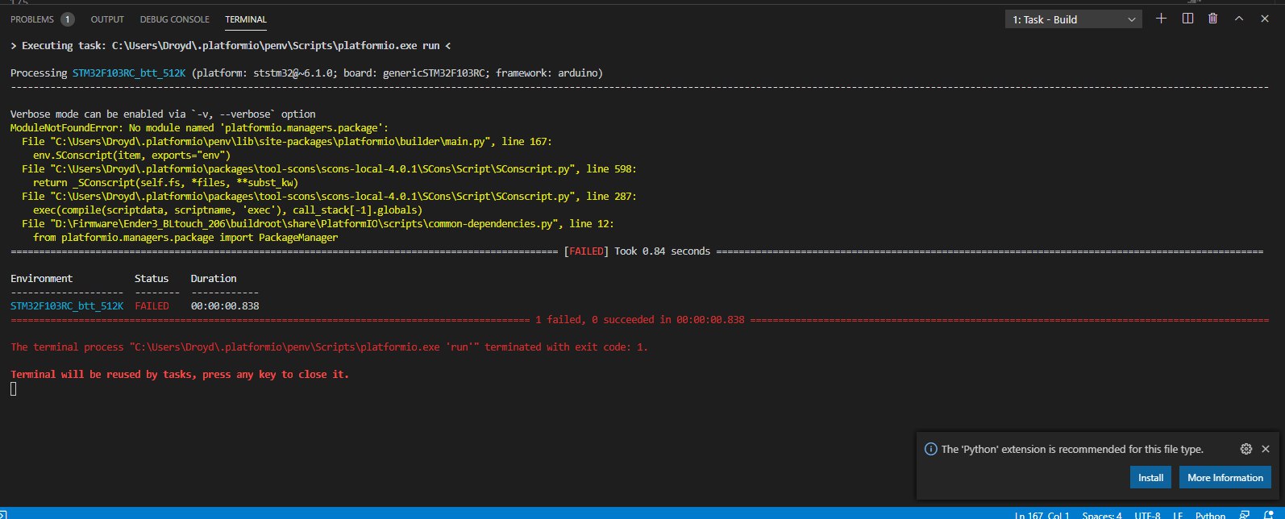Switch to the OUTPUT tab
The width and height of the screenshot is (1285, 519).
(x=107, y=19)
